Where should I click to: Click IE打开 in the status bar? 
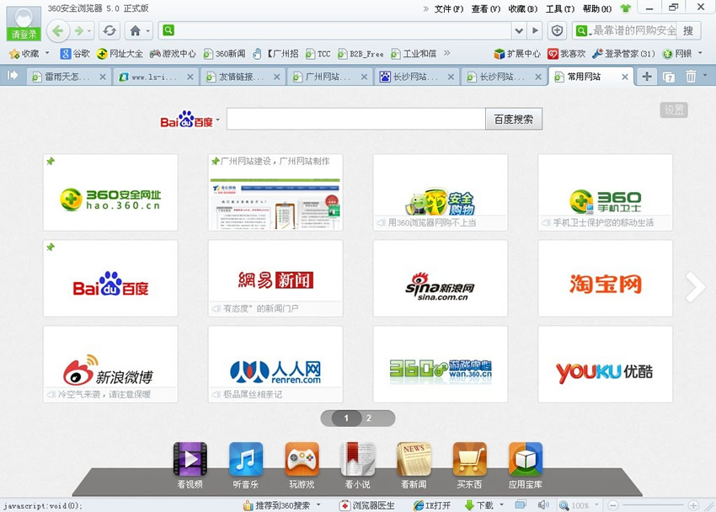tap(431, 505)
